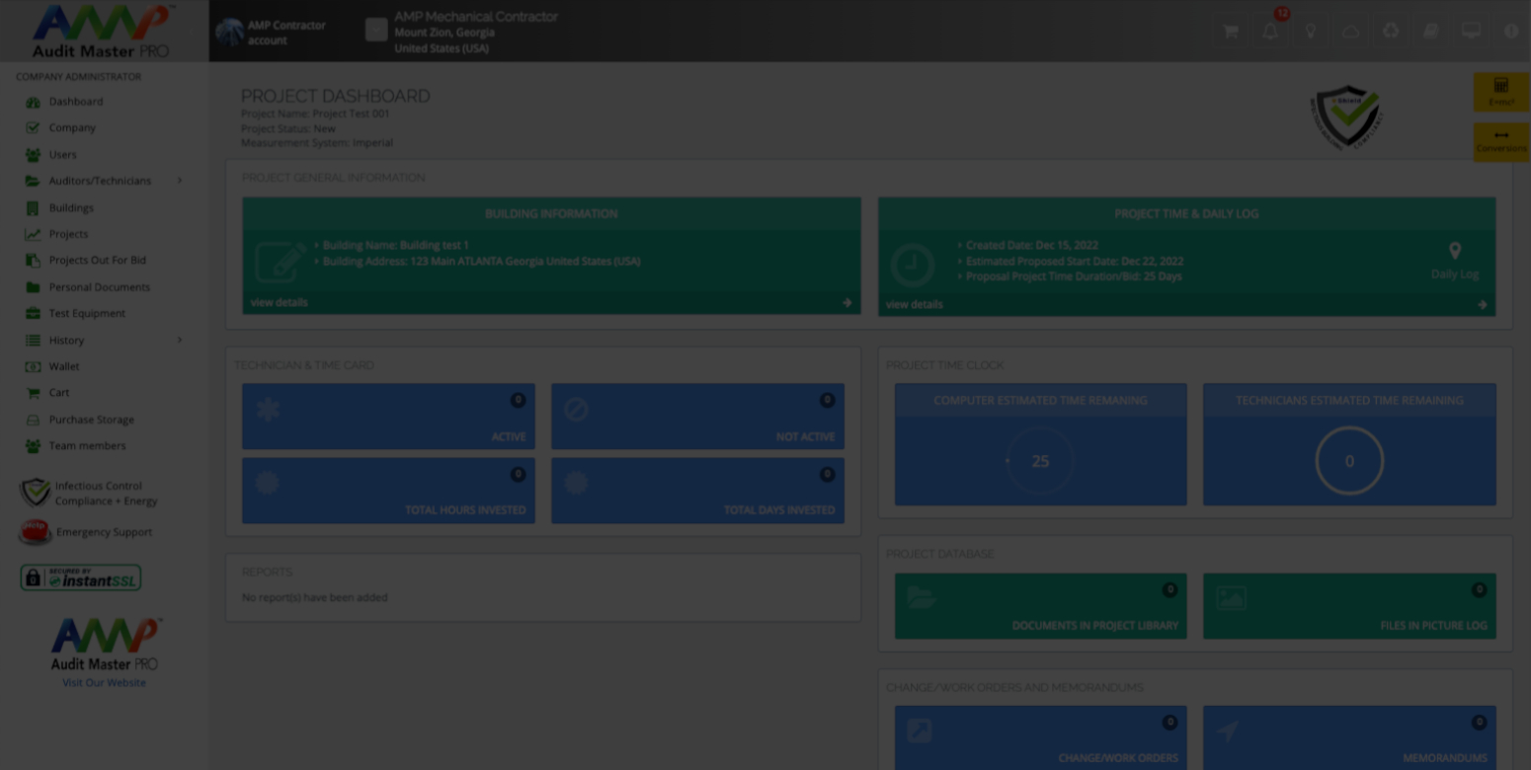
Task: View notifications via the bell icon showing 12
Action: click(x=1269, y=31)
